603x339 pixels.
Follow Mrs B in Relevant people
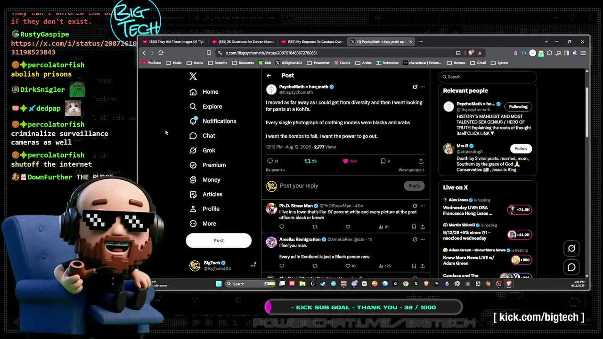pyautogui.click(x=521, y=148)
